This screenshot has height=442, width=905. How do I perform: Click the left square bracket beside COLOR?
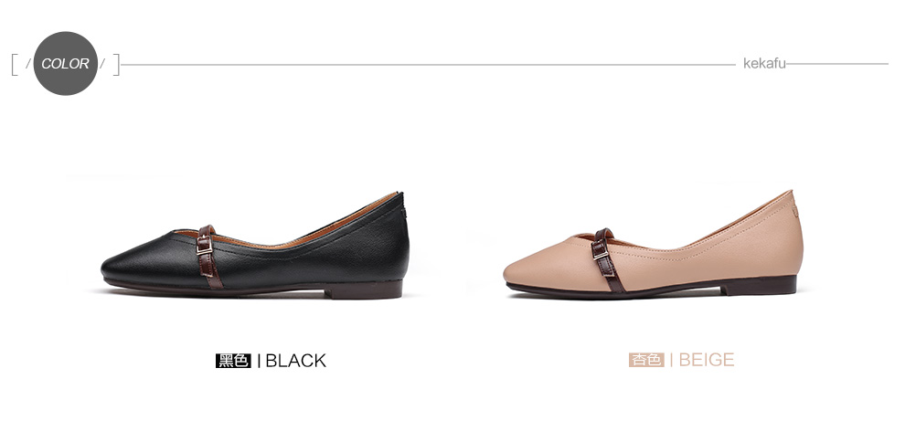(x=15, y=64)
